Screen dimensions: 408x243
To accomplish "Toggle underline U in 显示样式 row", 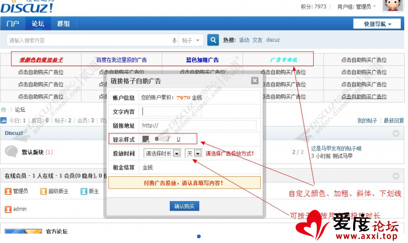I will click(x=179, y=139).
